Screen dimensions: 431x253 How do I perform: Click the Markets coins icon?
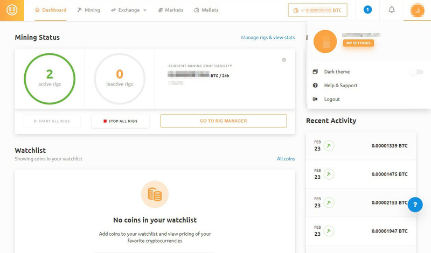pyautogui.click(x=160, y=10)
